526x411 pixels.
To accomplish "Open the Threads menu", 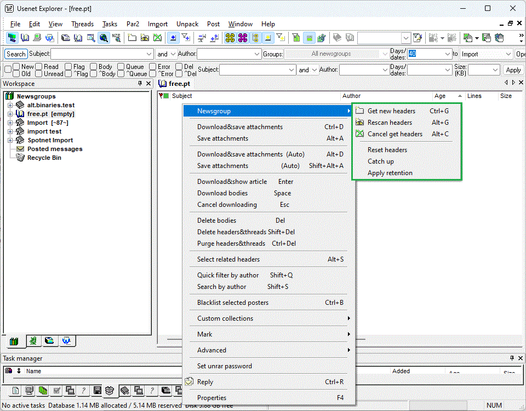I will pyautogui.click(x=82, y=24).
